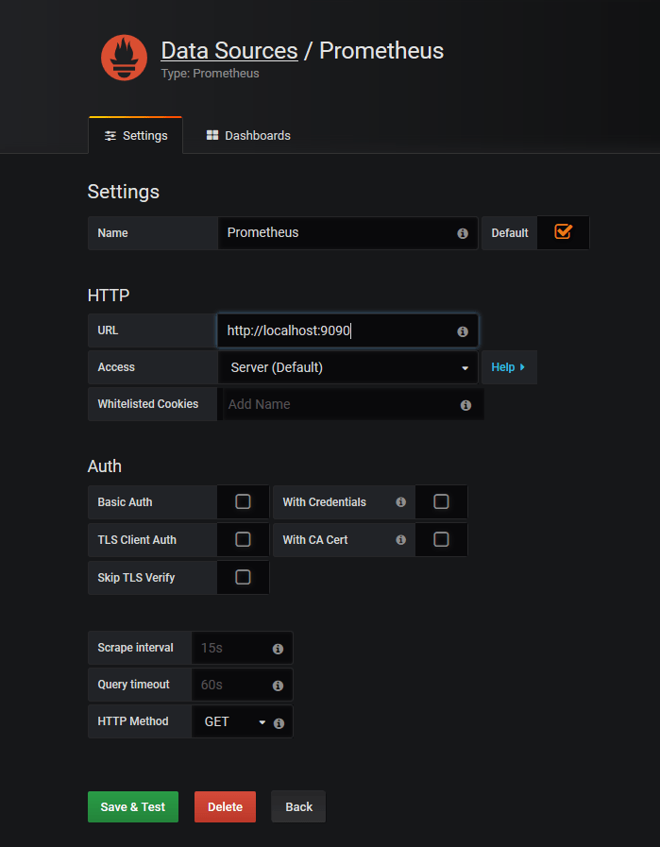Uncheck the Default data source checkbox

point(563,231)
